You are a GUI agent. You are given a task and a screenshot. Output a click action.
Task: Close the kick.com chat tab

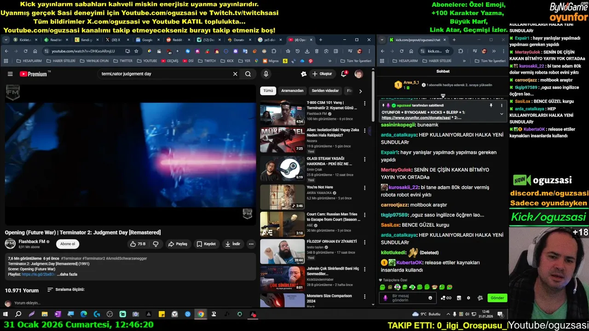pos(445,40)
